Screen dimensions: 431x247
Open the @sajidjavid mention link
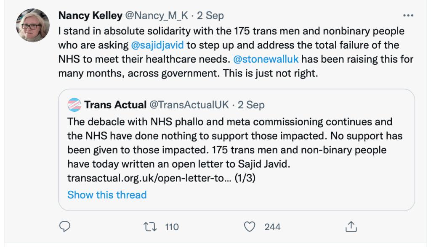point(157,45)
